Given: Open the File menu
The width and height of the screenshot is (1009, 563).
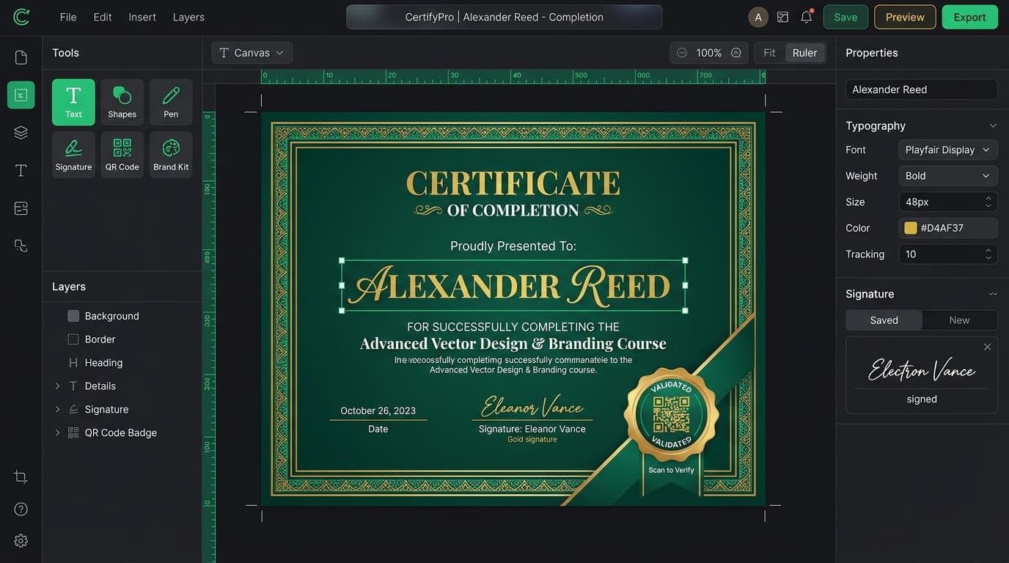Looking at the screenshot, I should click(x=68, y=17).
